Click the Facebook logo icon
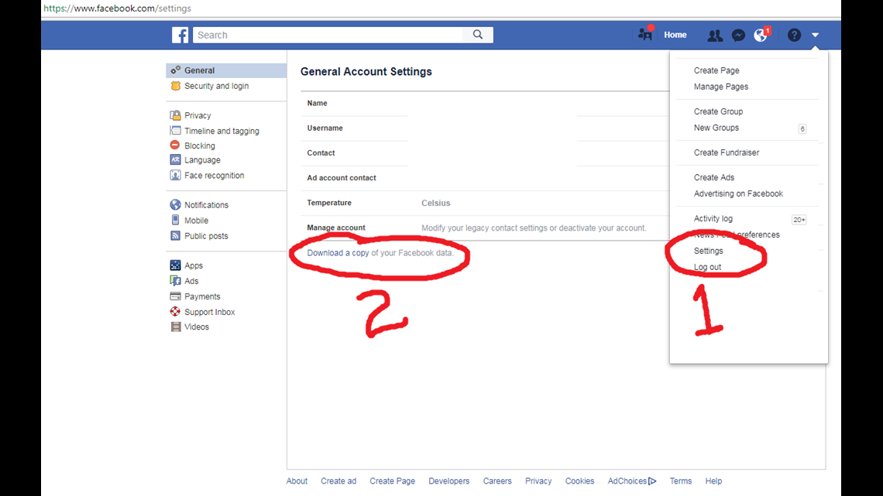The height and width of the screenshot is (496, 883). pyautogui.click(x=180, y=35)
